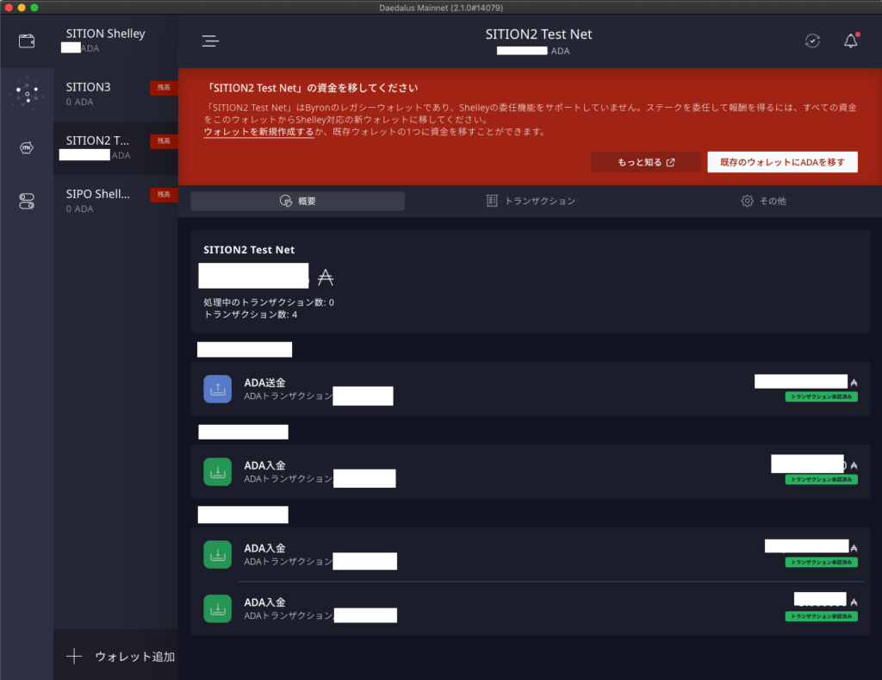The height and width of the screenshot is (680, 882).
Task: Click the plus icon to add wallet
Action: pos(75,656)
